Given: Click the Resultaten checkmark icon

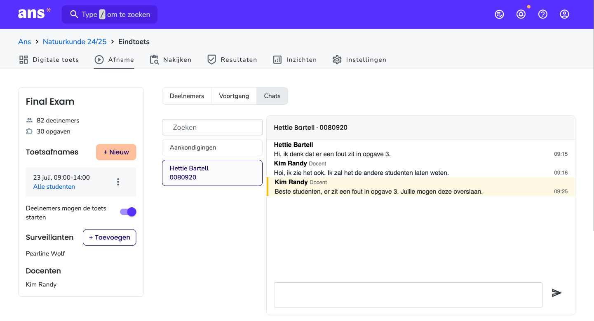Looking at the screenshot, I should pos(211,60).
